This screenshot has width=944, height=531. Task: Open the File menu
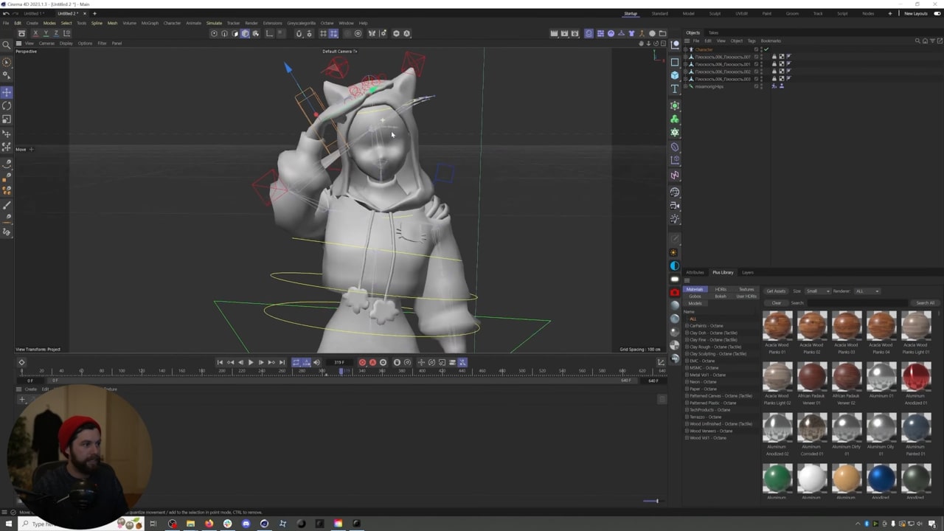click(x=6, y=23)
